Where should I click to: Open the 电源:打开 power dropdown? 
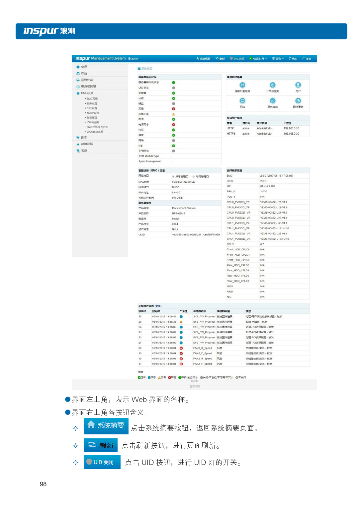(258, 59)
